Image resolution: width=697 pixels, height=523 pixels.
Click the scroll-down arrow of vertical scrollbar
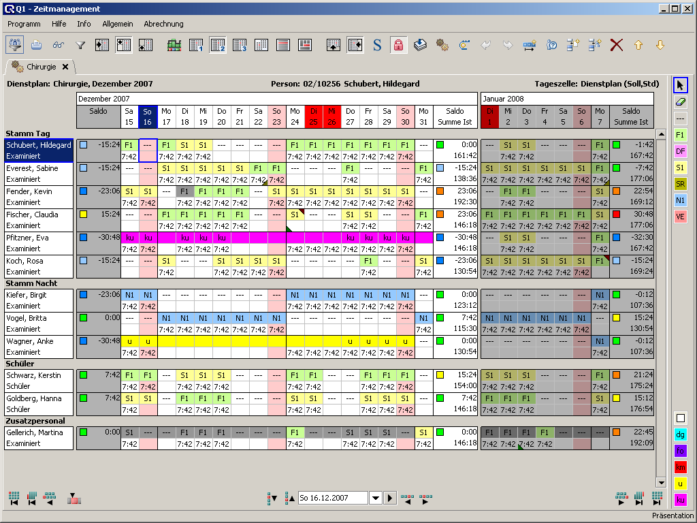coord(660,481)
